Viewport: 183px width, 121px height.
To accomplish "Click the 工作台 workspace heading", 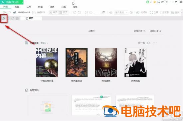I will [x=91, y=31].
